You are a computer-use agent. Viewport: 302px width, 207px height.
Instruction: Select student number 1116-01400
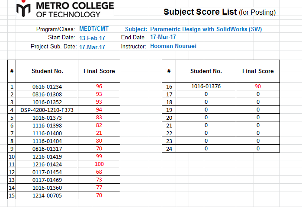[47, 133]
